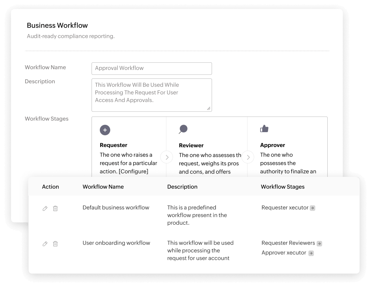Screen dimensions: 371x287
Task: Click the arrow icon on the Approver xecutor tag
Action: tap(311, 253)
